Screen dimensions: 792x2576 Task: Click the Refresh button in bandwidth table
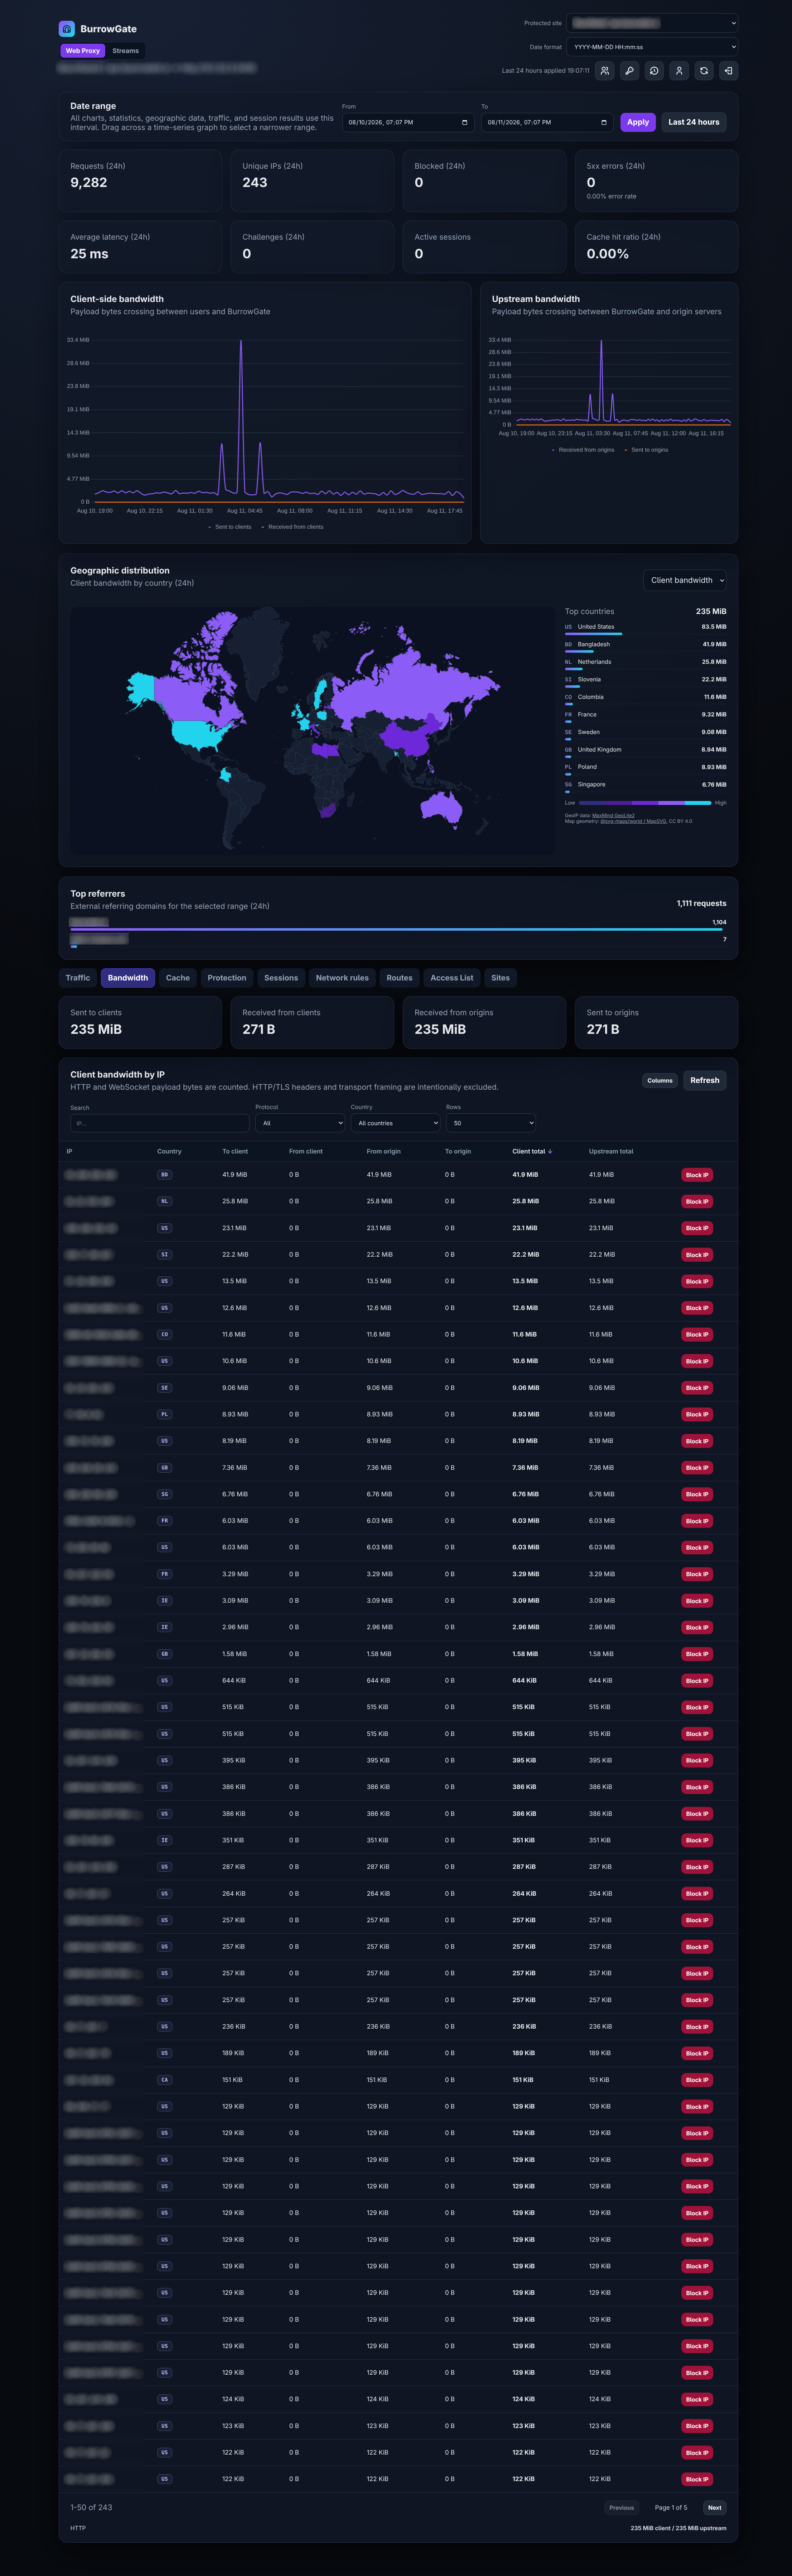705,1080
